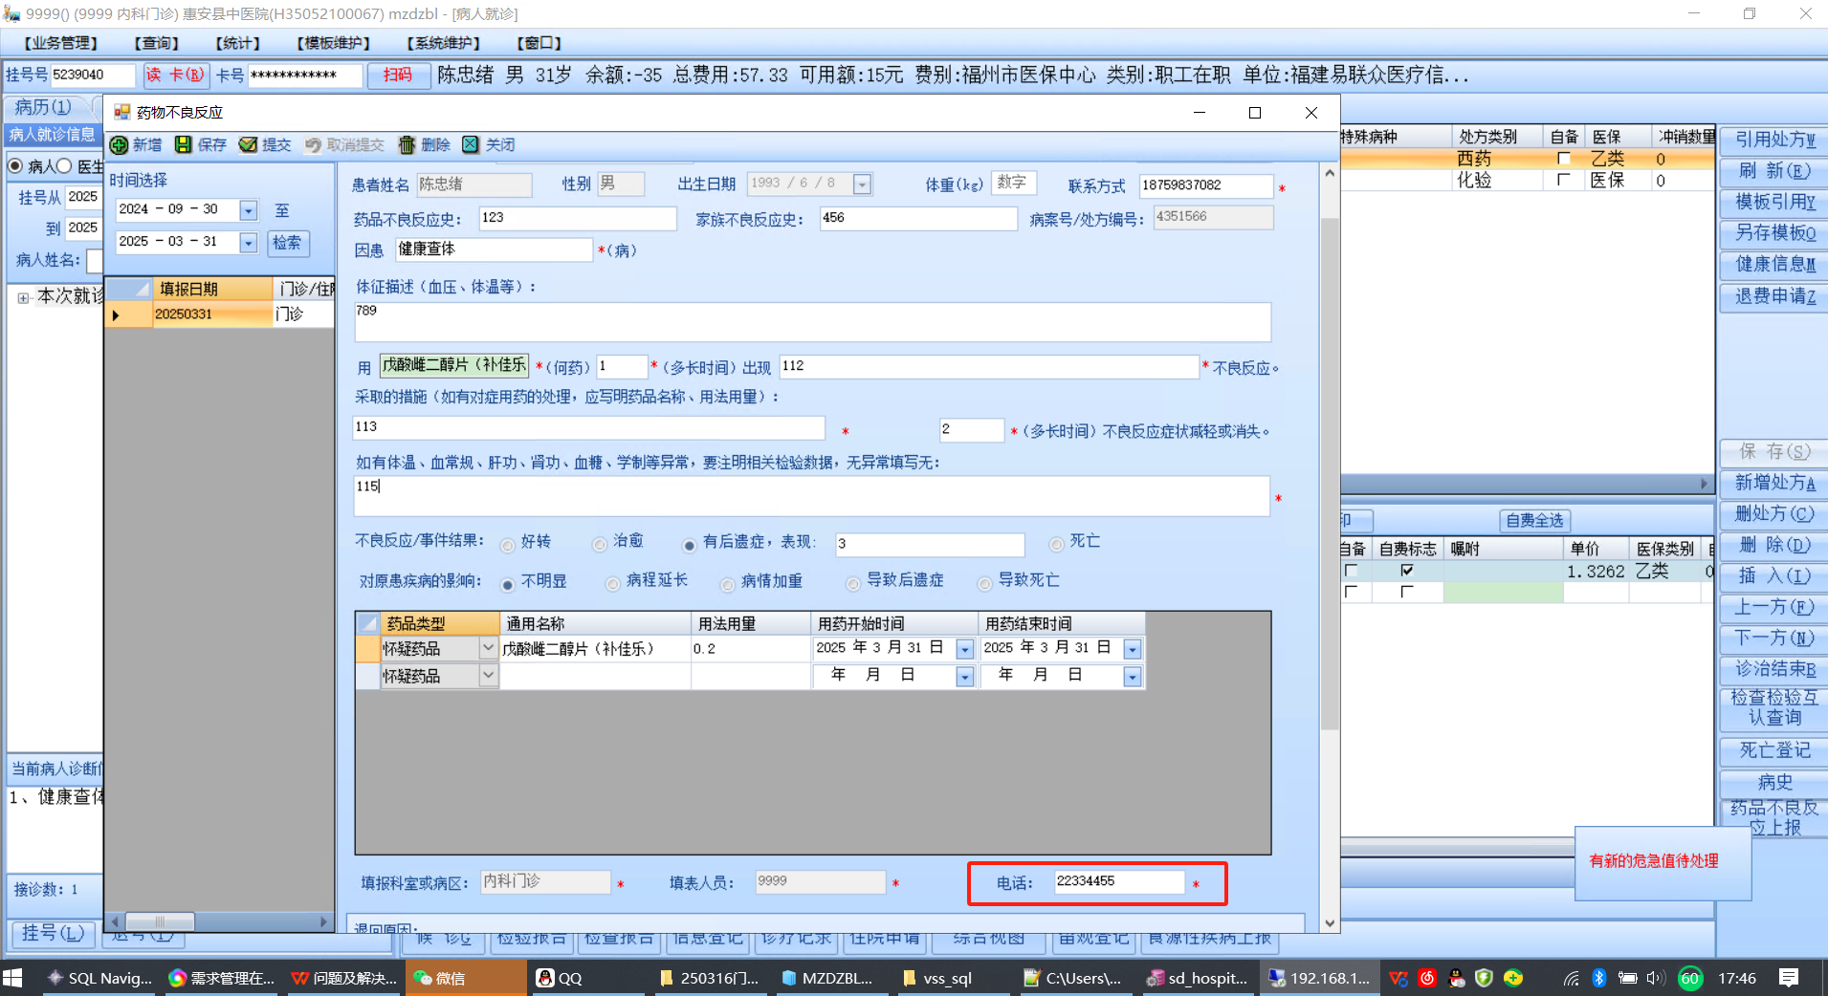Close the form using the 关闭 toolbar icon

click(x=471, y=144)
